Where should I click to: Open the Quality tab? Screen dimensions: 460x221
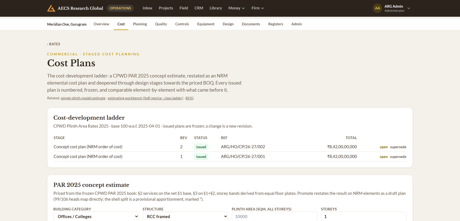click(161, 24)
